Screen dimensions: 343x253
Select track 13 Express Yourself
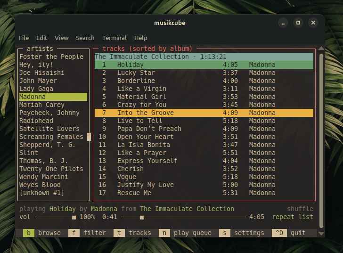point(204,161)
